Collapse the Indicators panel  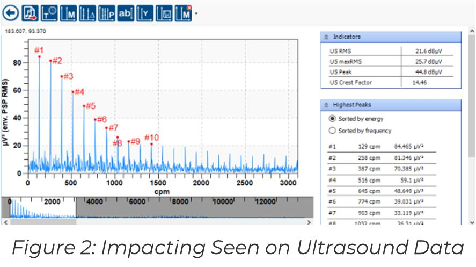326,37
